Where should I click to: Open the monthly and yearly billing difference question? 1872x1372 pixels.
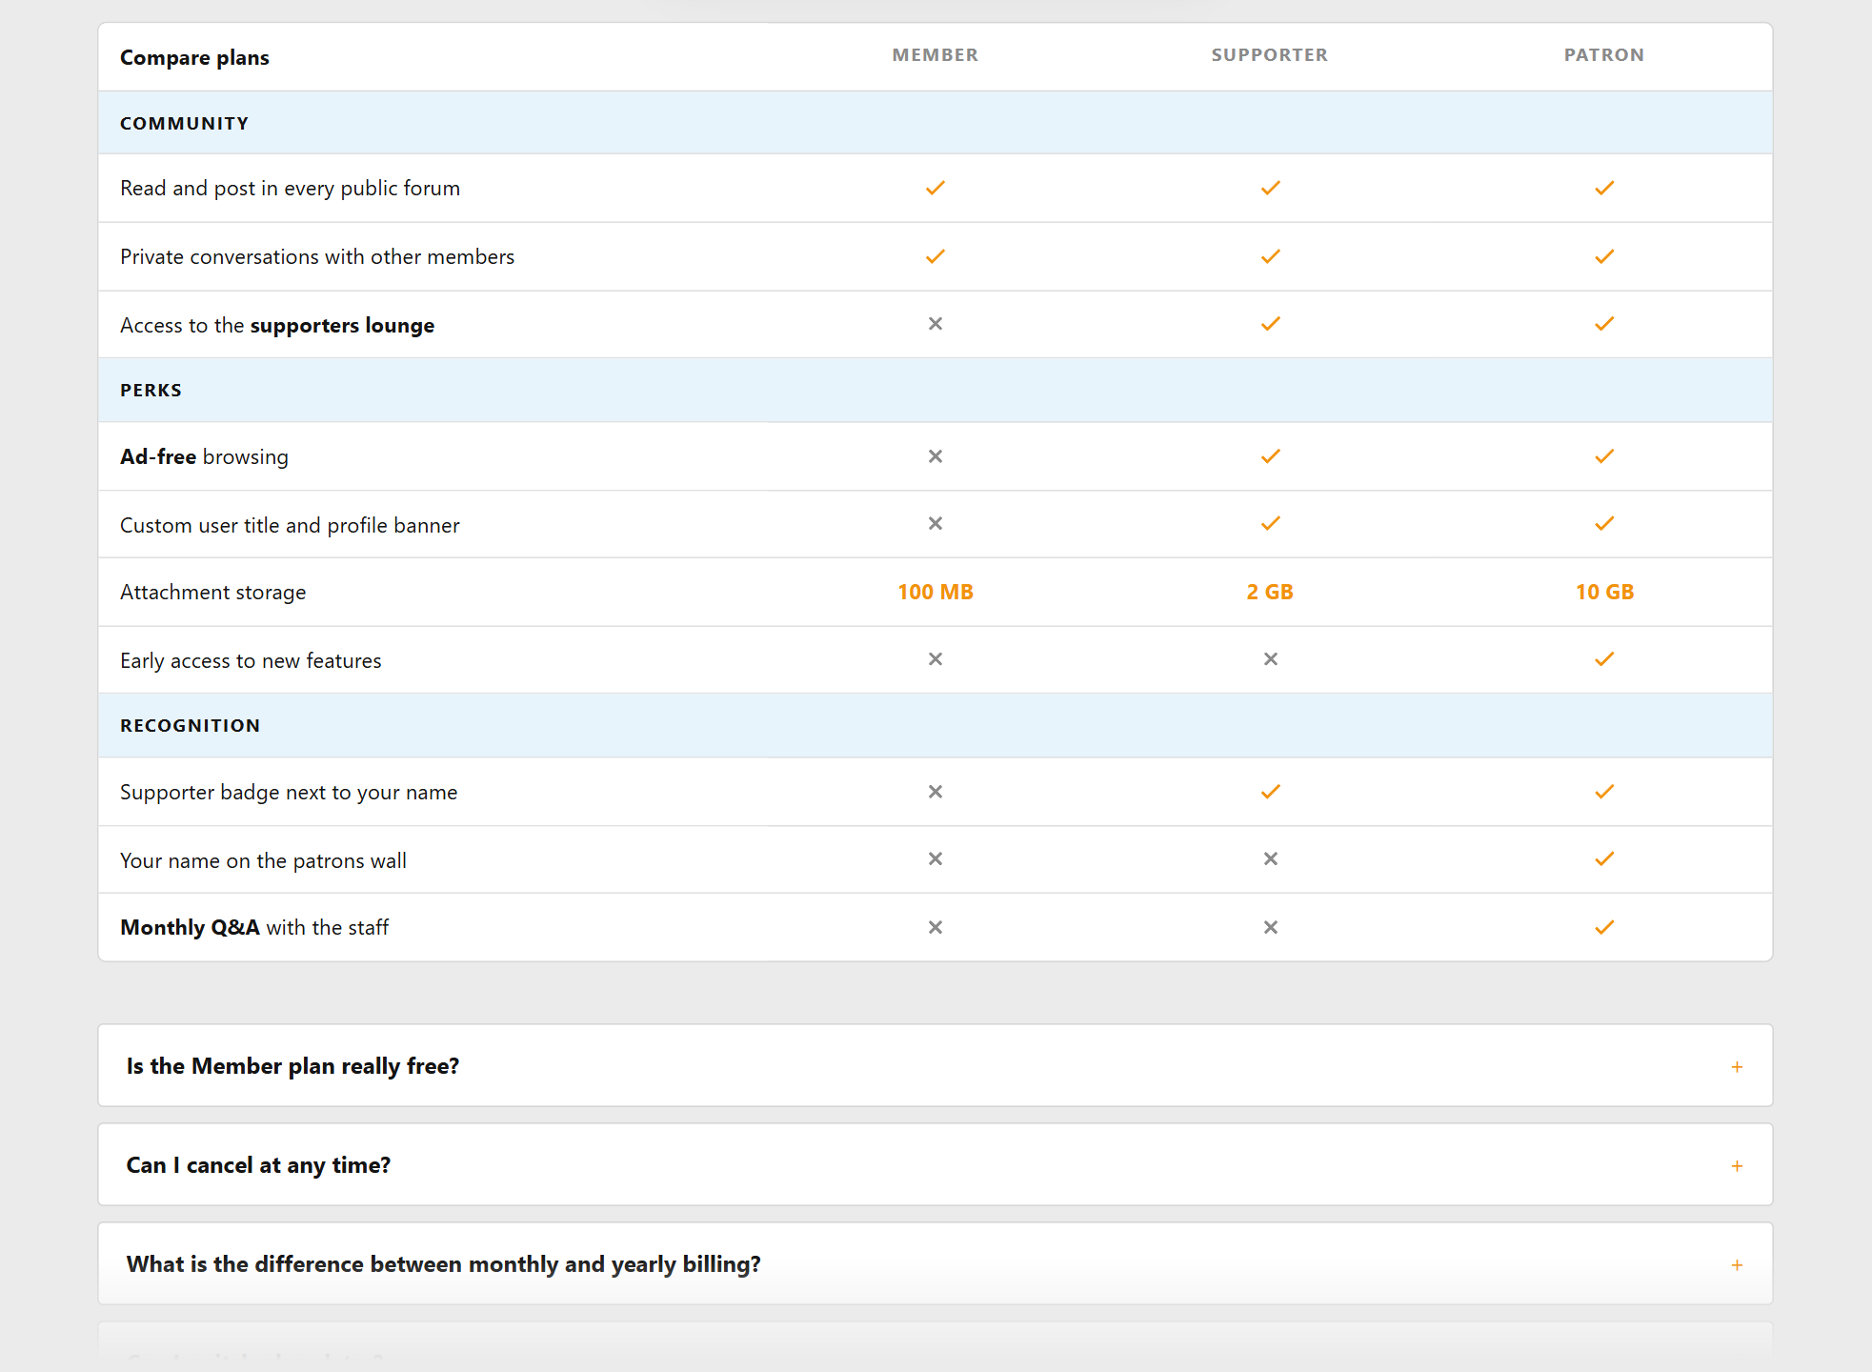tap(936, 1264)
